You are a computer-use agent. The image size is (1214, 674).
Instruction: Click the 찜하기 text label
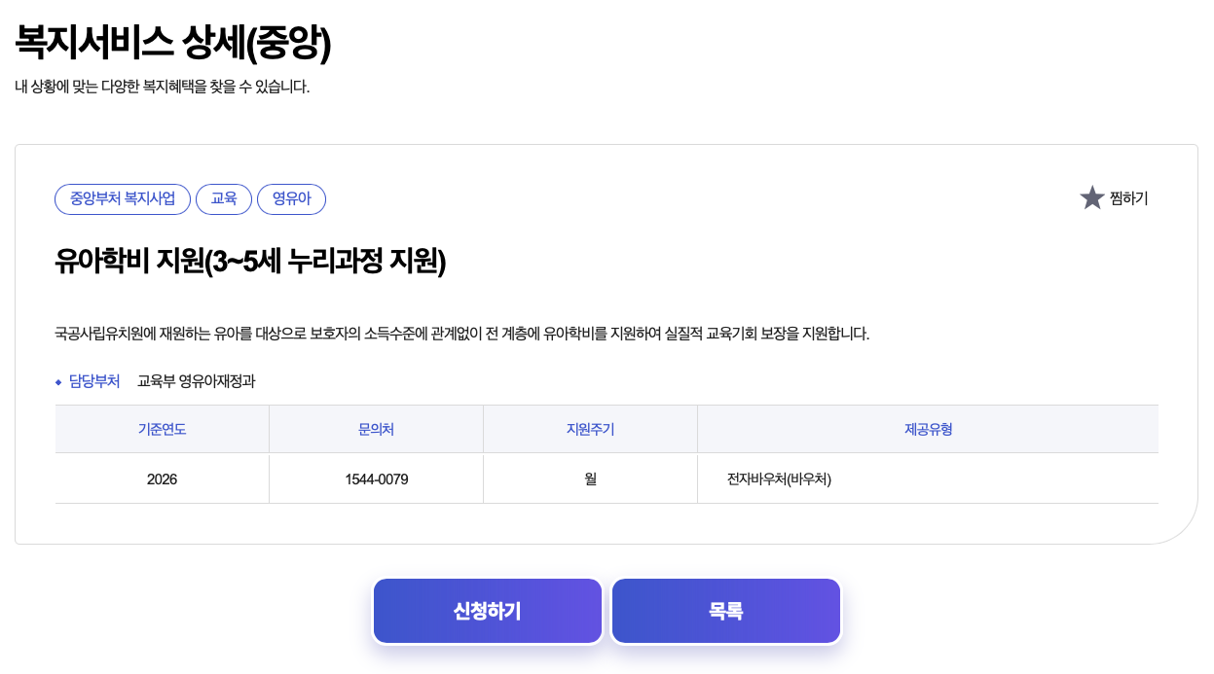(1128, 198)
